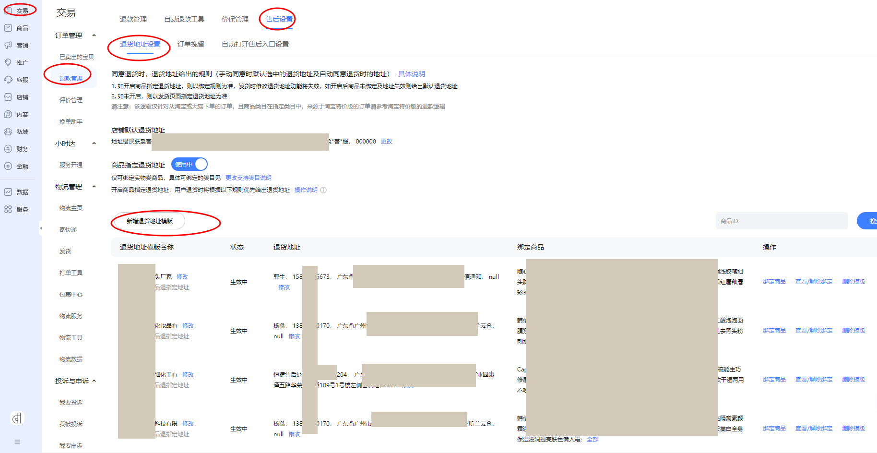The image size is (877, 453).
Task: Open 我要投诉 in the side menu
Action: (x=71, y=403)
